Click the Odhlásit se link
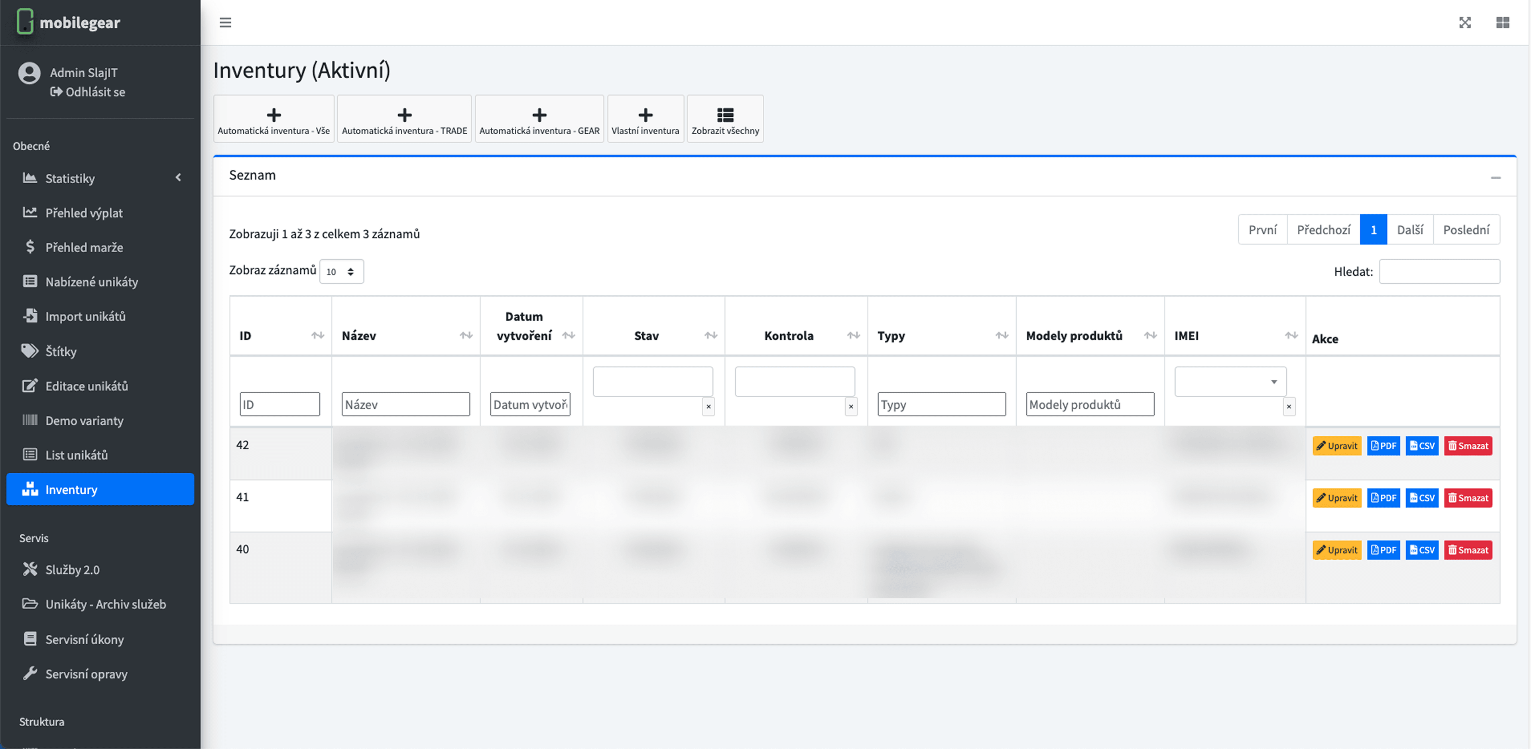The height and width of the screenshot is (749, 1531). coord(89,92)
